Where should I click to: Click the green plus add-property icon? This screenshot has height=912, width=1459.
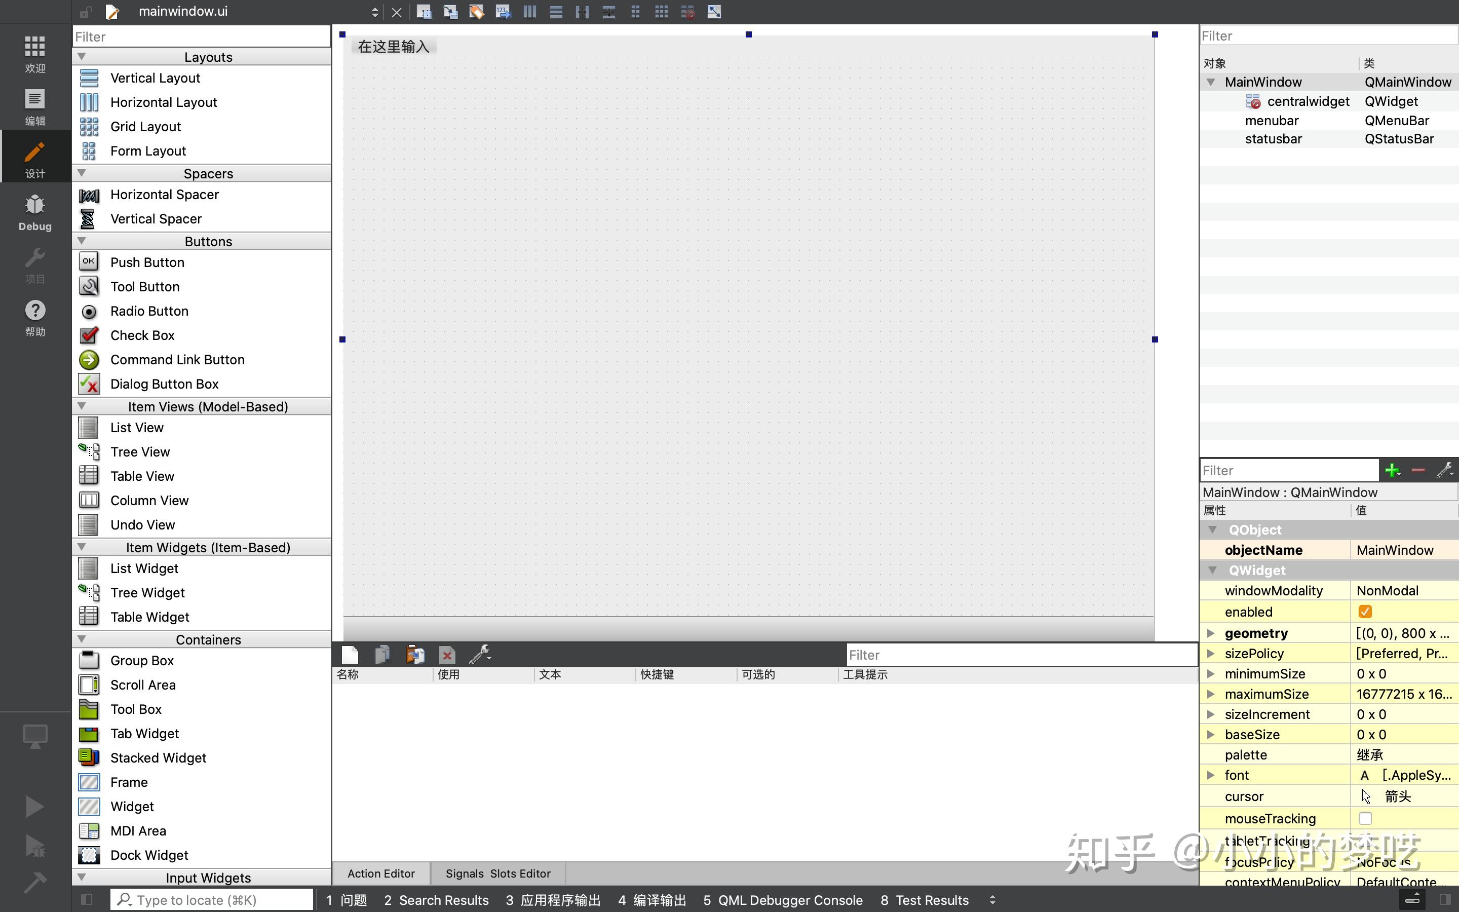click(x=1392, y=471)
